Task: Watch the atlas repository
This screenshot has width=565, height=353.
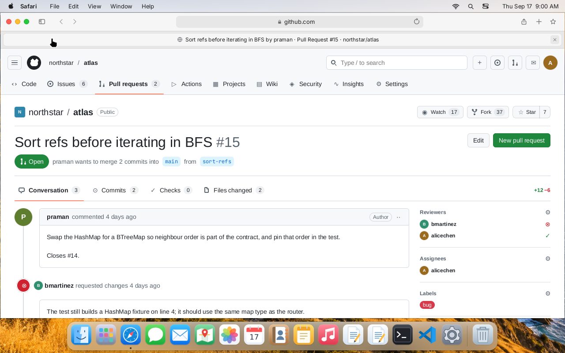Action: 440,112
